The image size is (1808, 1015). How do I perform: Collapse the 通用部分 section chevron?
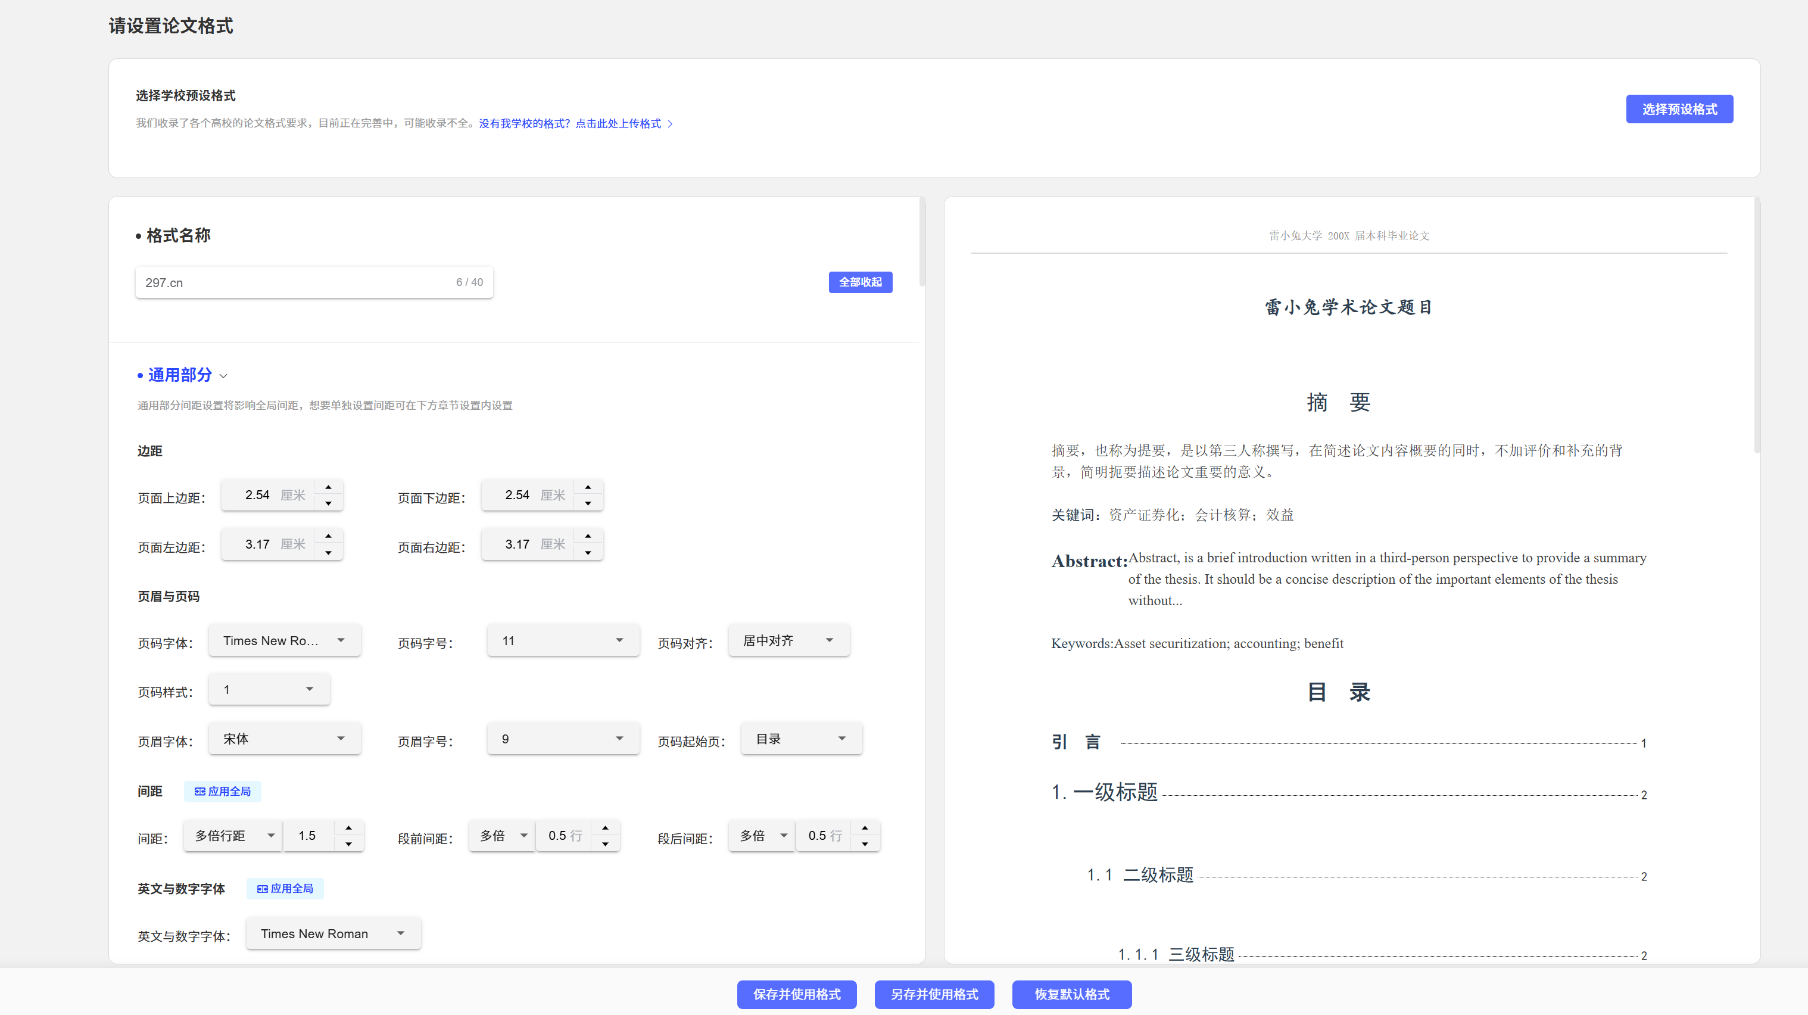(x=223, y=376)
